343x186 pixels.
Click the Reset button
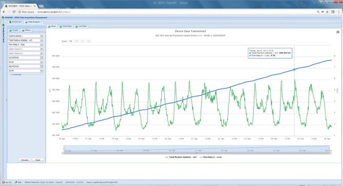coord(38,160)
